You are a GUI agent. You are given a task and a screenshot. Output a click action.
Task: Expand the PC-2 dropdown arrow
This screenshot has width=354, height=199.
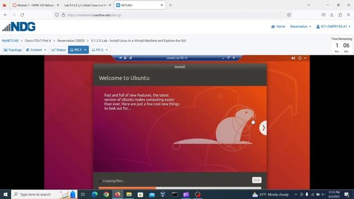click(x=107, y=50)
